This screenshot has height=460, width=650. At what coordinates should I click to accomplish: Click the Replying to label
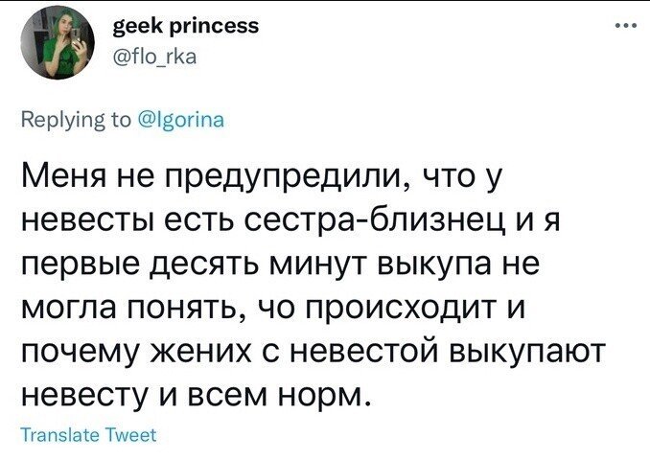(x=77, y=120)
